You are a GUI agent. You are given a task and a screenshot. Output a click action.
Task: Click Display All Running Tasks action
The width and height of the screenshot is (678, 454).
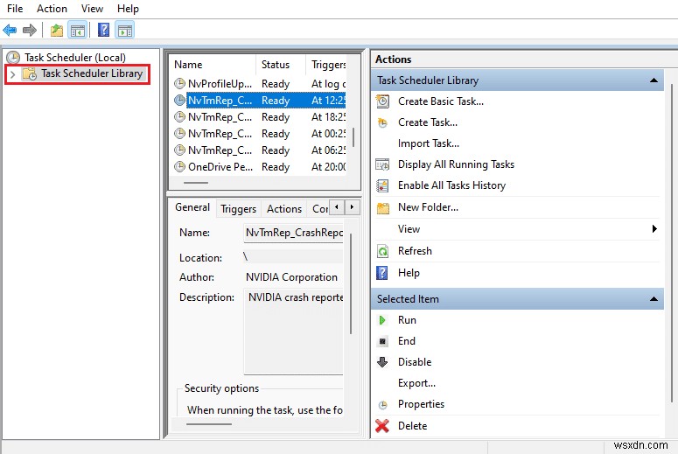pos(456,164)
